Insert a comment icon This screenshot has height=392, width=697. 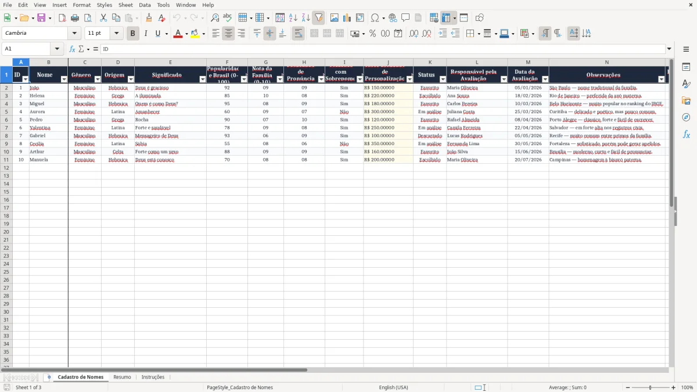[405, 18]
